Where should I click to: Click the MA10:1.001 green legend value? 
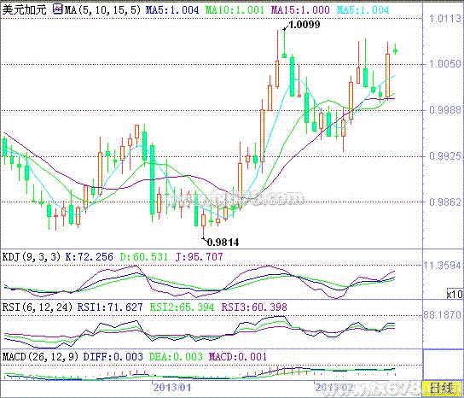pos(235,9)
